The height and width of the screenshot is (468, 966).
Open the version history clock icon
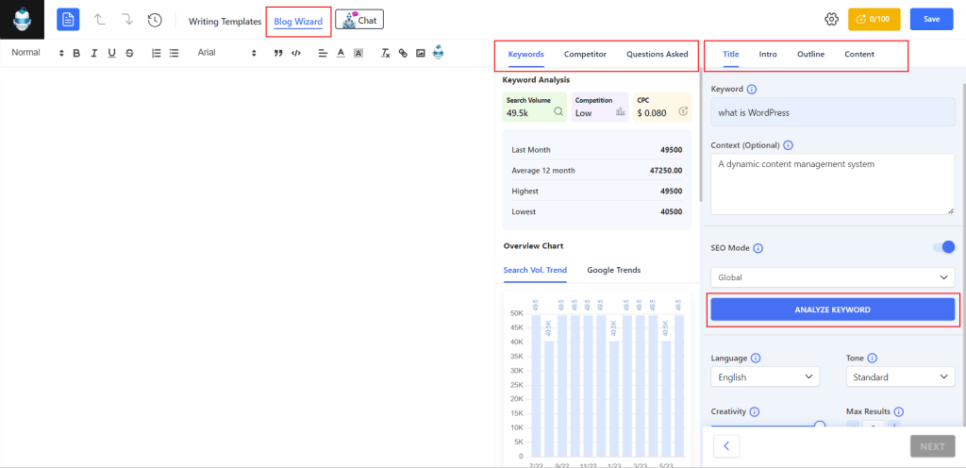tap(155, 20)
